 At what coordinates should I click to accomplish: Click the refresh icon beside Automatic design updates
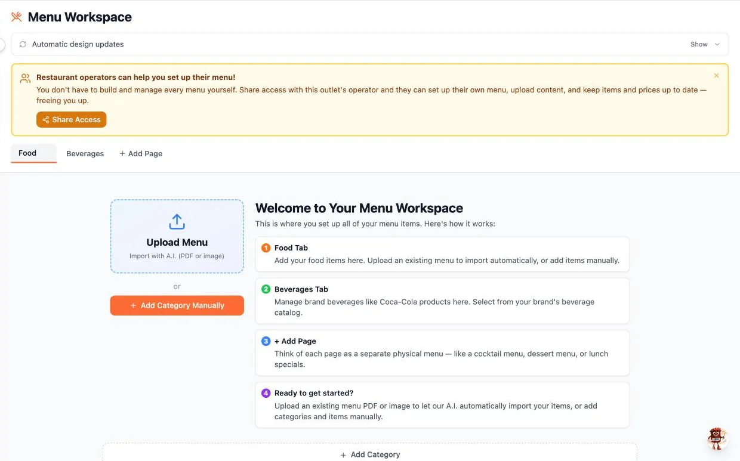23,44
